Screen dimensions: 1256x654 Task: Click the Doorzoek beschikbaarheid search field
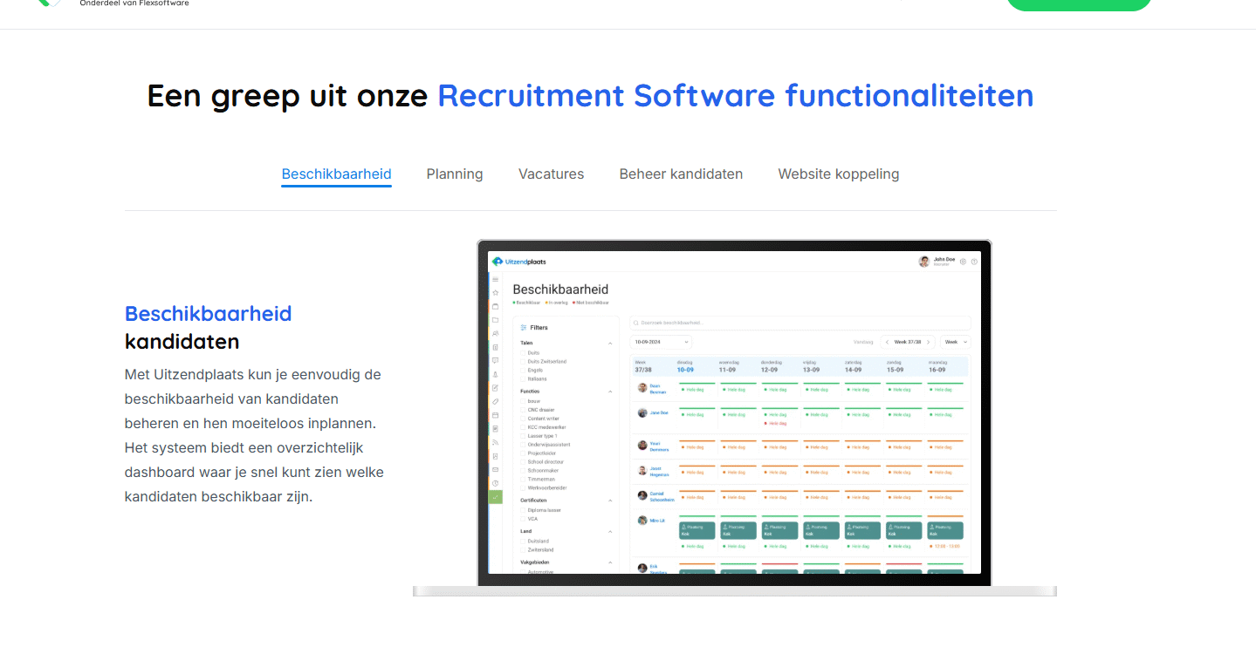tap(799, 323)
